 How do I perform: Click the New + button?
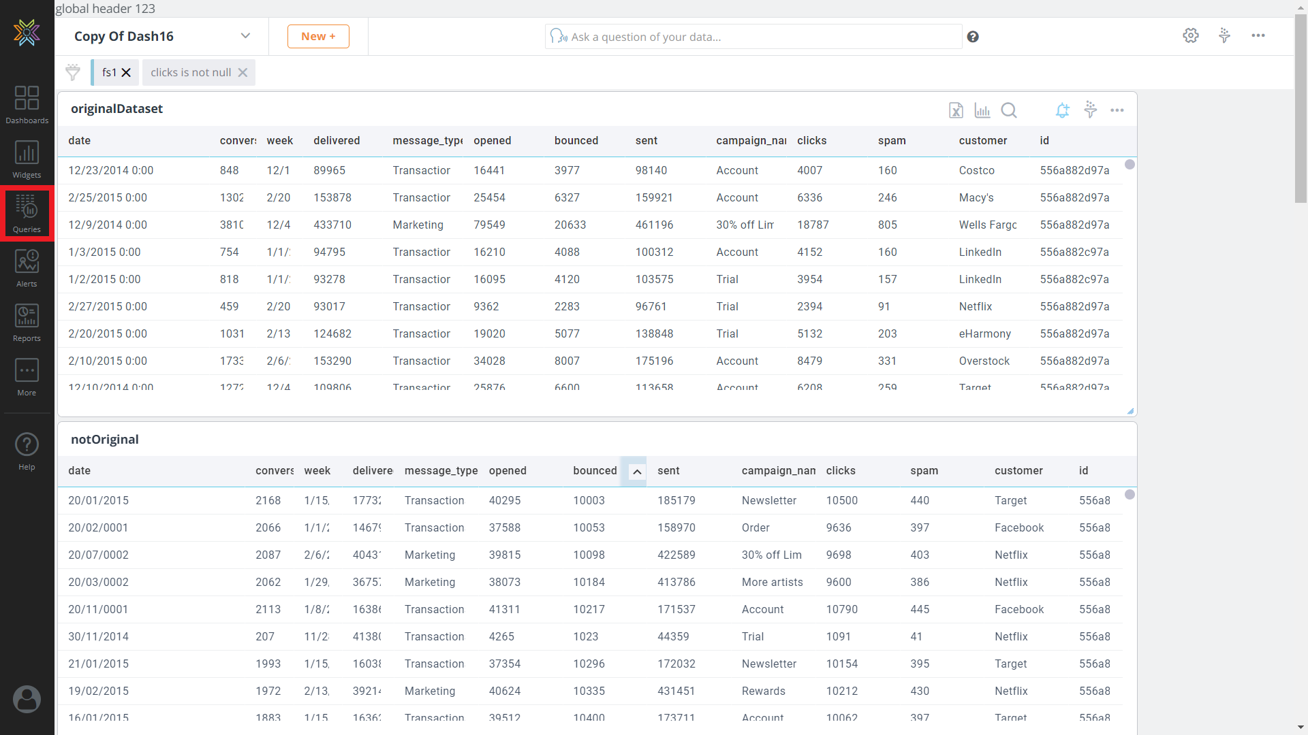click(x=318, y=37)
